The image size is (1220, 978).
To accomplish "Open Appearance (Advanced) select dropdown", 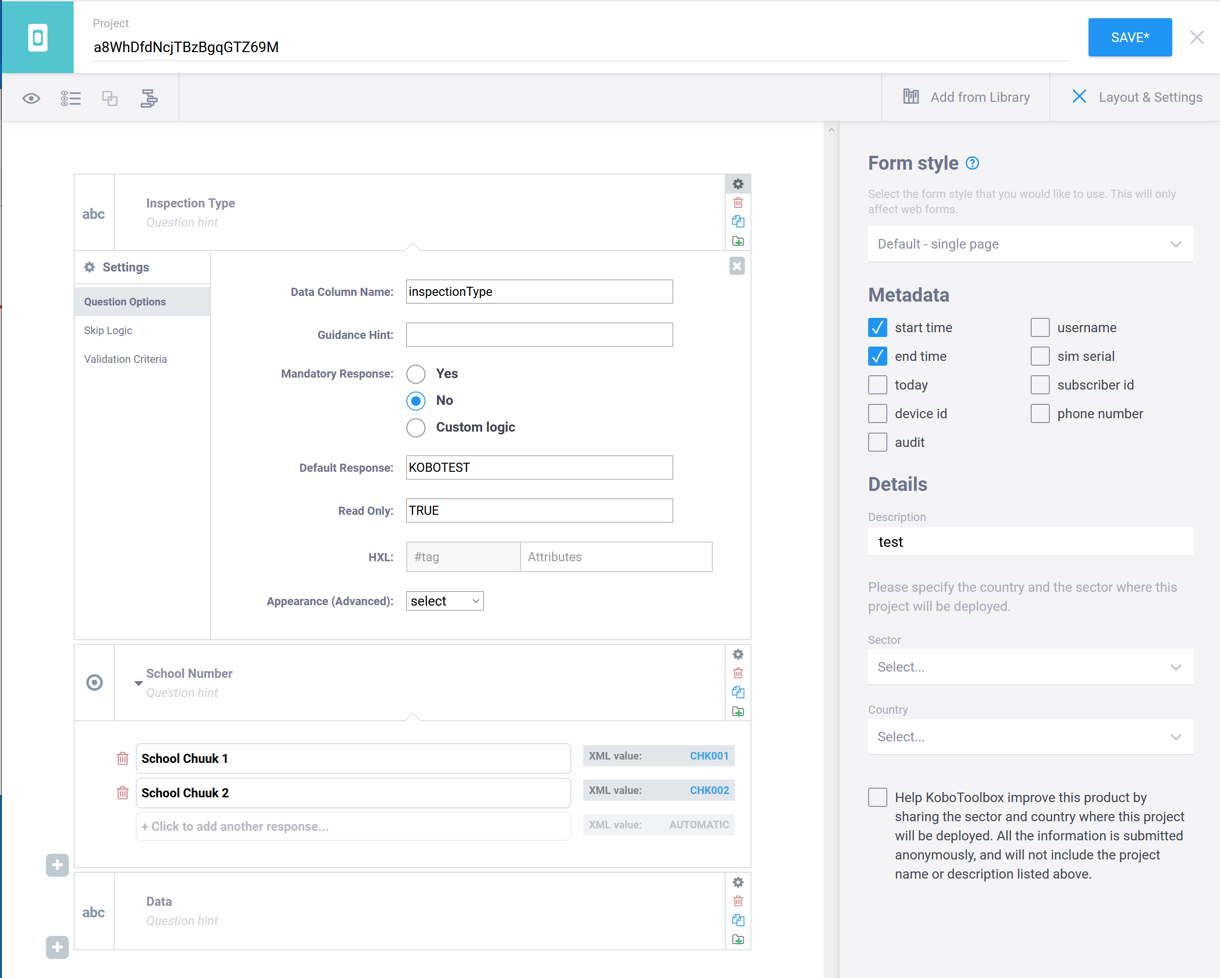I will coord(445,601).
